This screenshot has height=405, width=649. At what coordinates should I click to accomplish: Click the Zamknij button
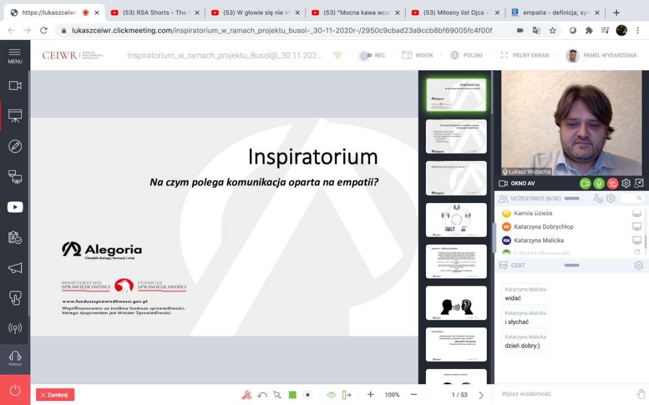pos(55,395)
